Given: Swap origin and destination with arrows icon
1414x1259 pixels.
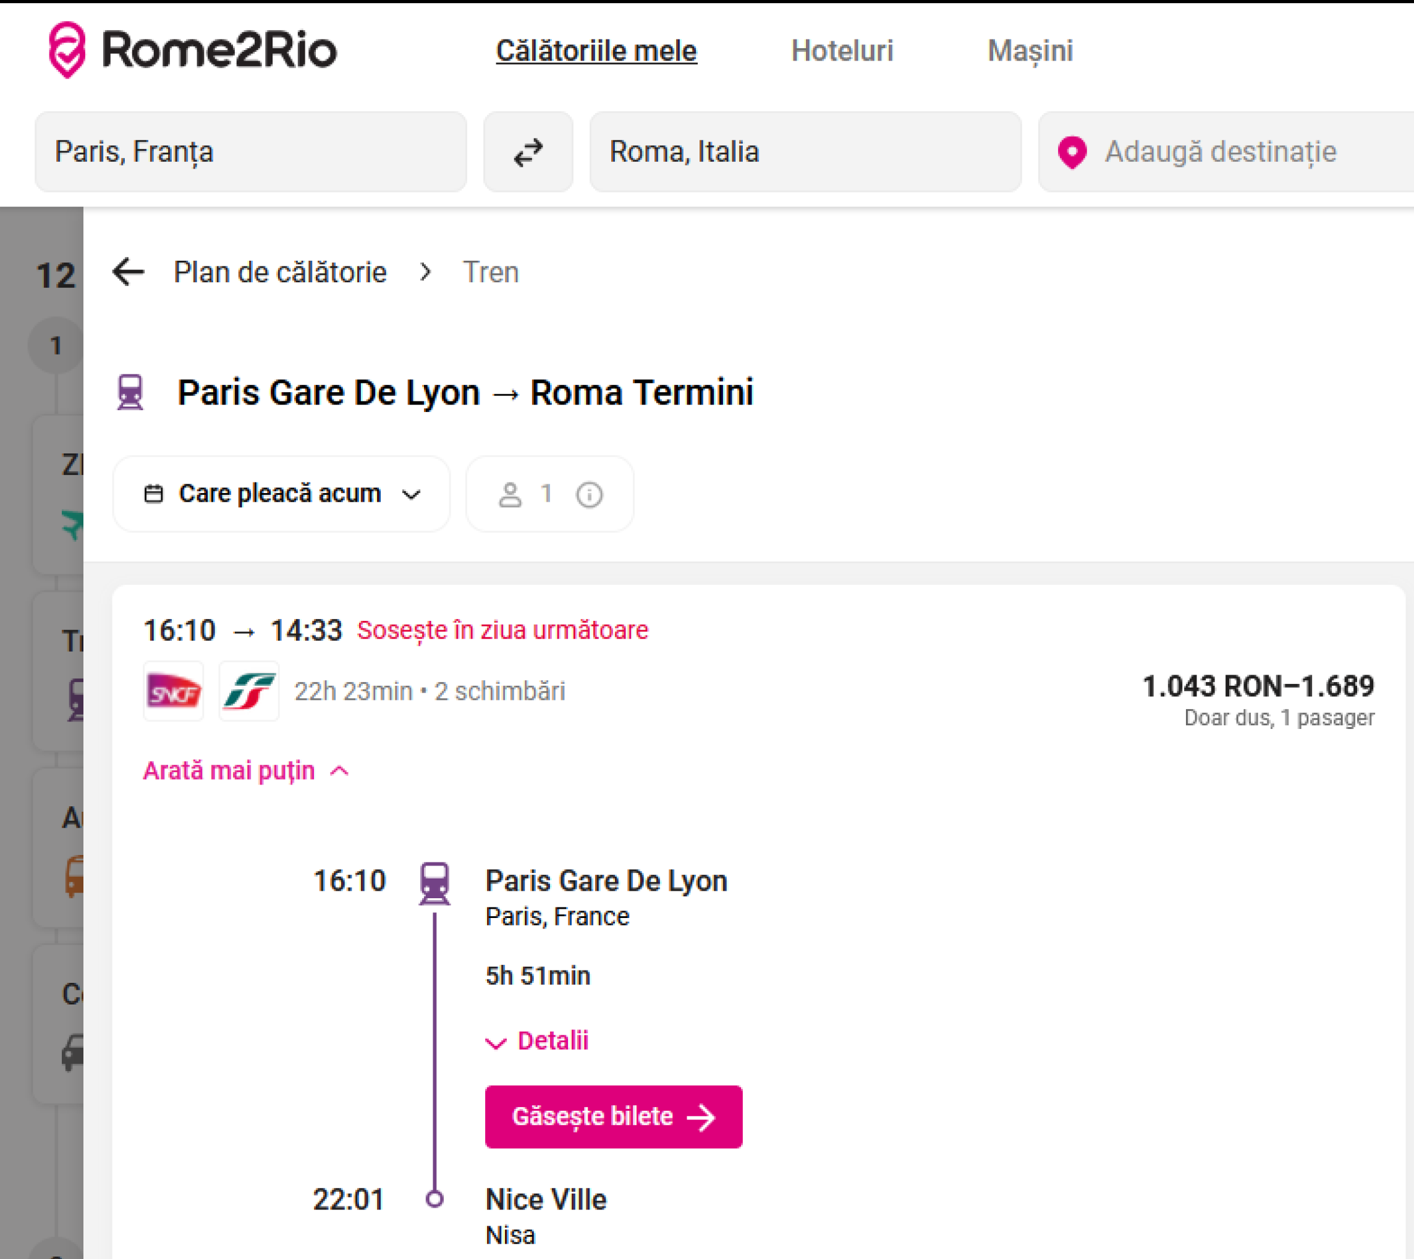Looking at the screenshot, I should coord(528,152).
